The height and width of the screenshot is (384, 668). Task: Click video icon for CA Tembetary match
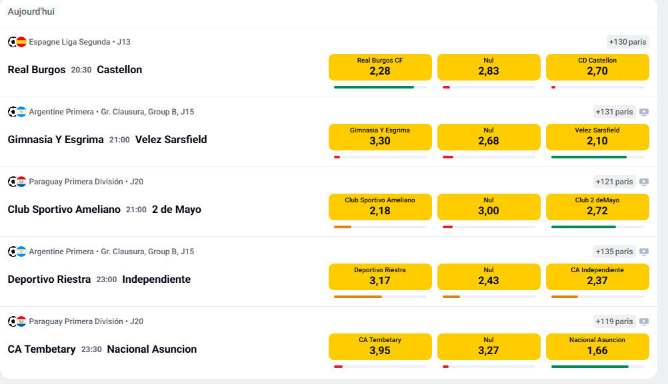[643, 321]
